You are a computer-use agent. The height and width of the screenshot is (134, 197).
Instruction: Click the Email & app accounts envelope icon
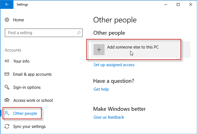coord(7,74)
